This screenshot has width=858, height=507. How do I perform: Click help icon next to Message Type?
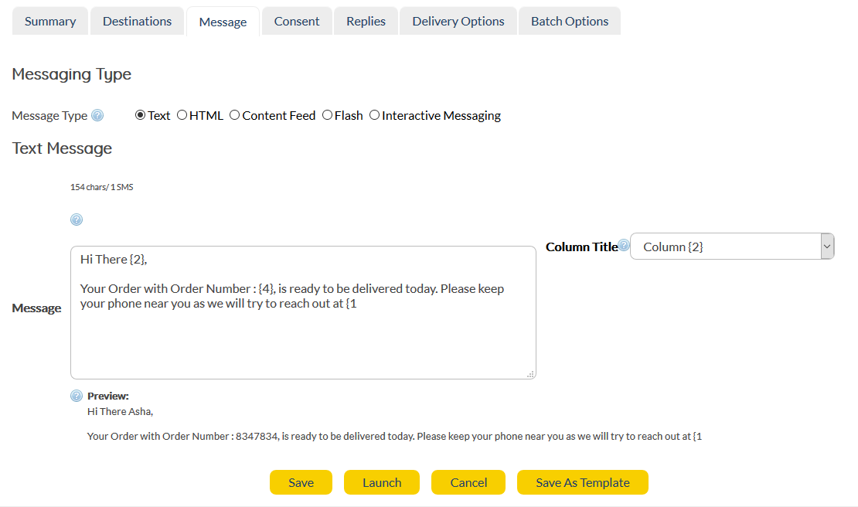pos(97,116)
